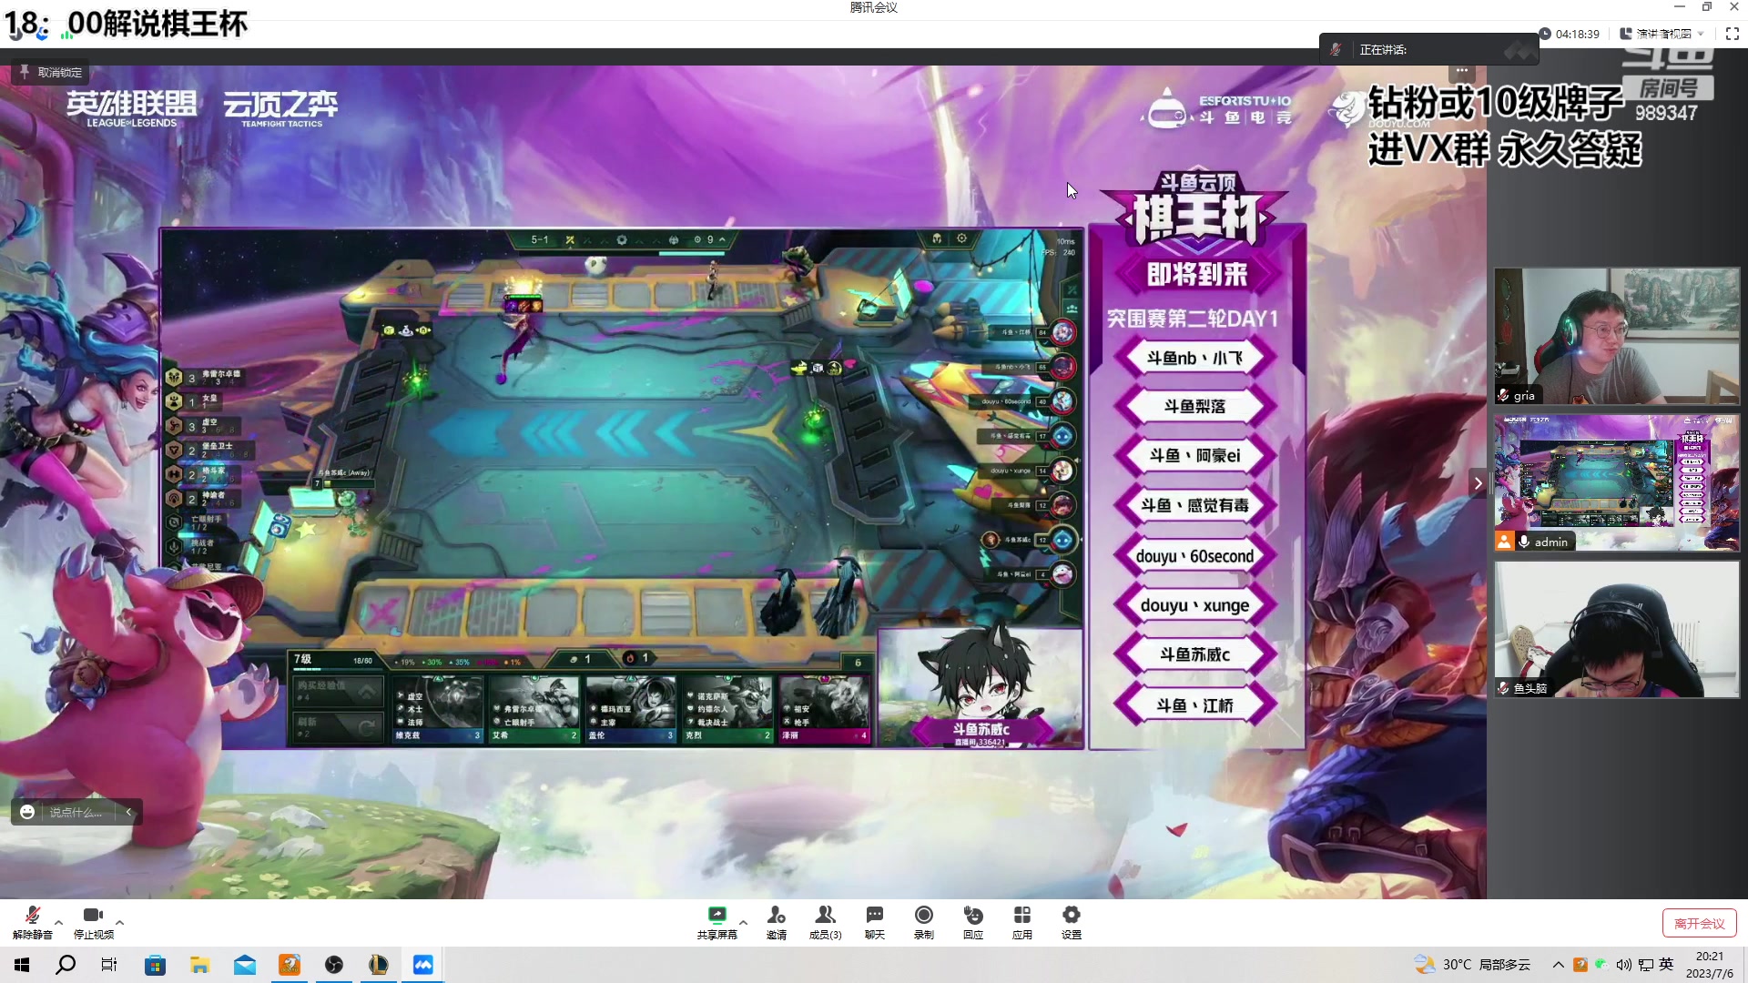This screenshot has height=983, width=1748.
Task: Open meeting 设置 settings
Action: tap(1072, 922)
